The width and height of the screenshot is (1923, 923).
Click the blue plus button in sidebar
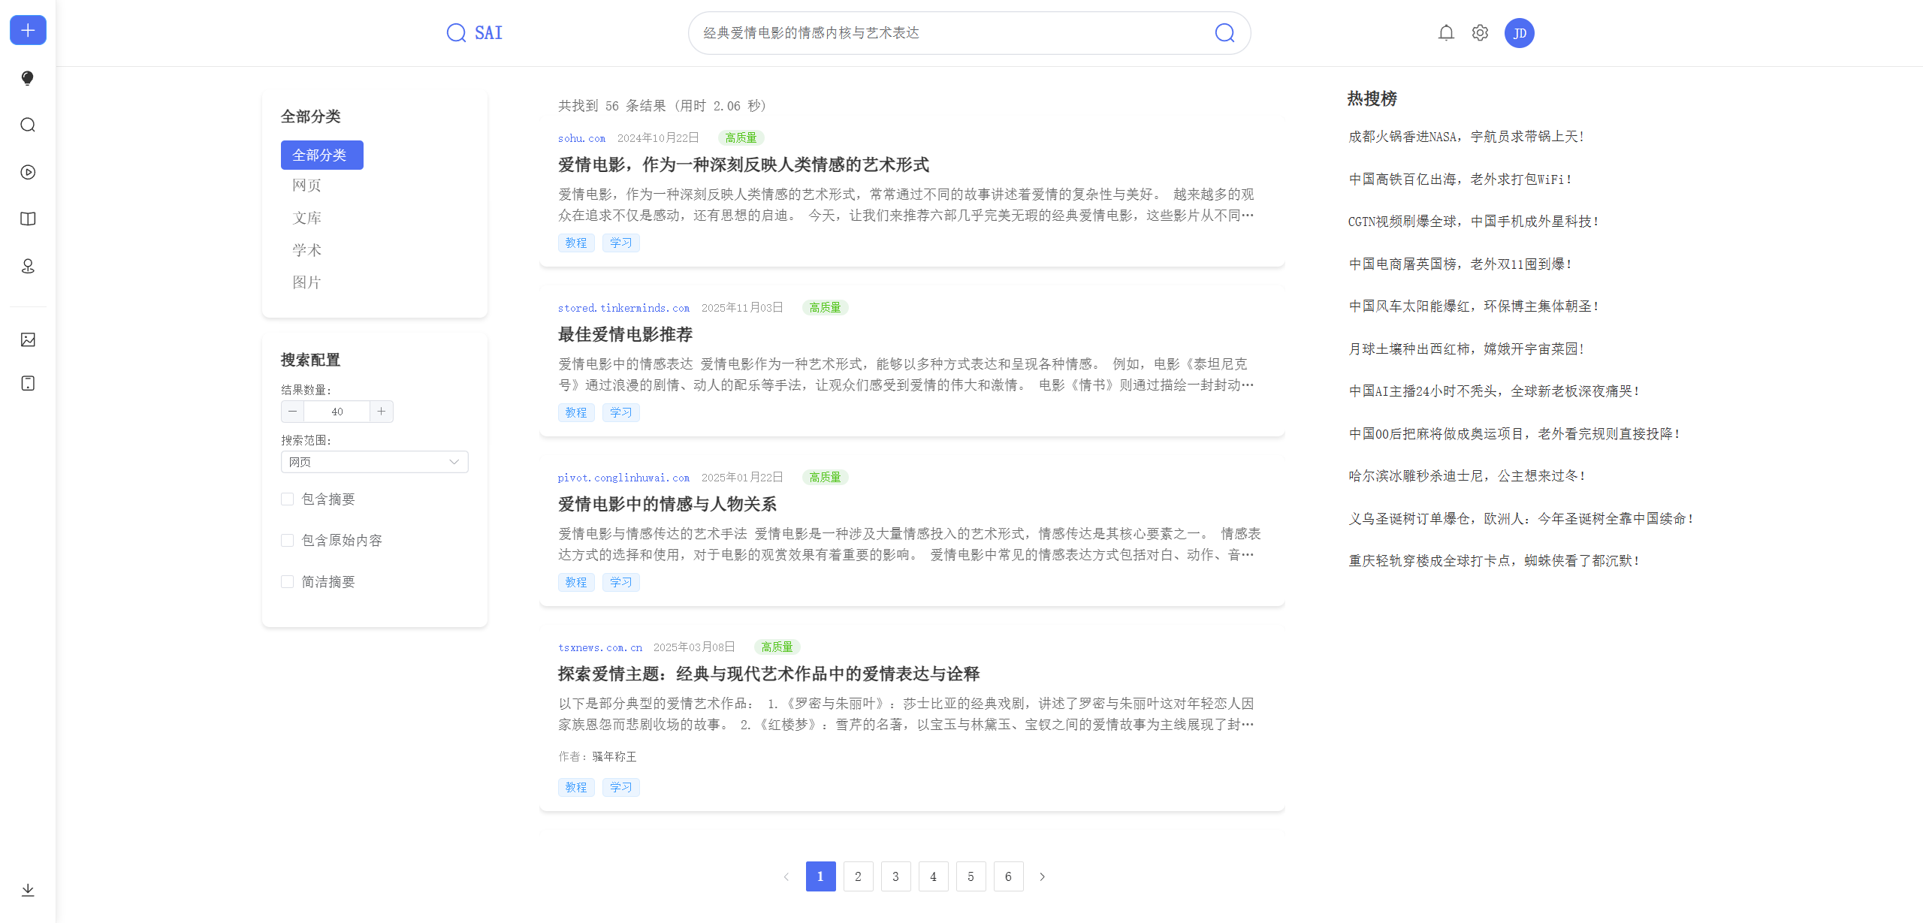click(x=28, y=31)
